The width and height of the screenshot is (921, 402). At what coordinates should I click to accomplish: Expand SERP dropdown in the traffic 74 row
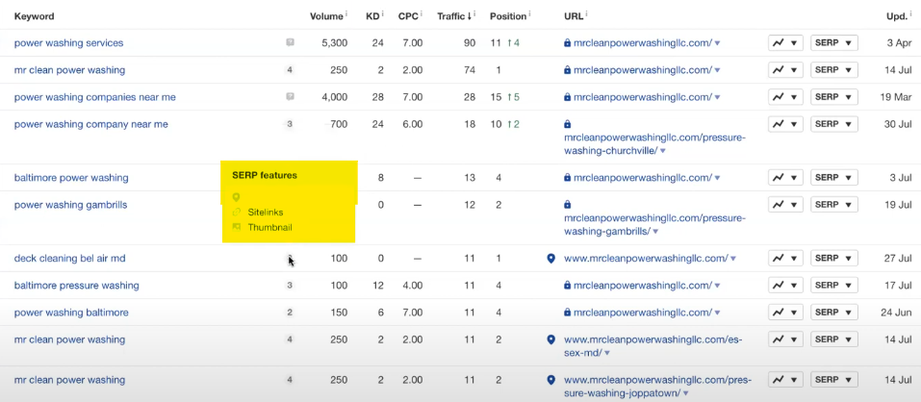click(834, 70)
